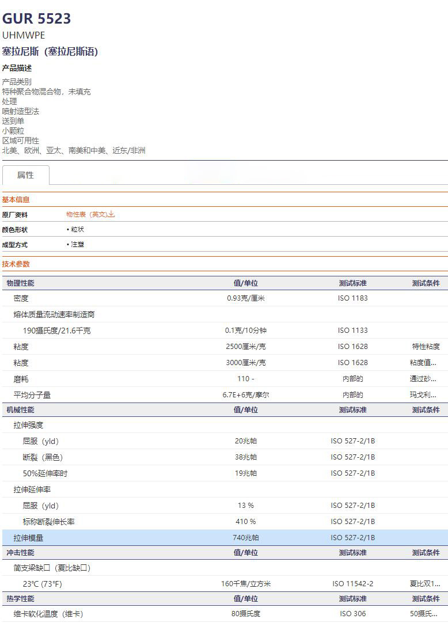Click the 特性粘度 test condition cell
The width and height of the screenshot is (448, 634).
point(426,347)
